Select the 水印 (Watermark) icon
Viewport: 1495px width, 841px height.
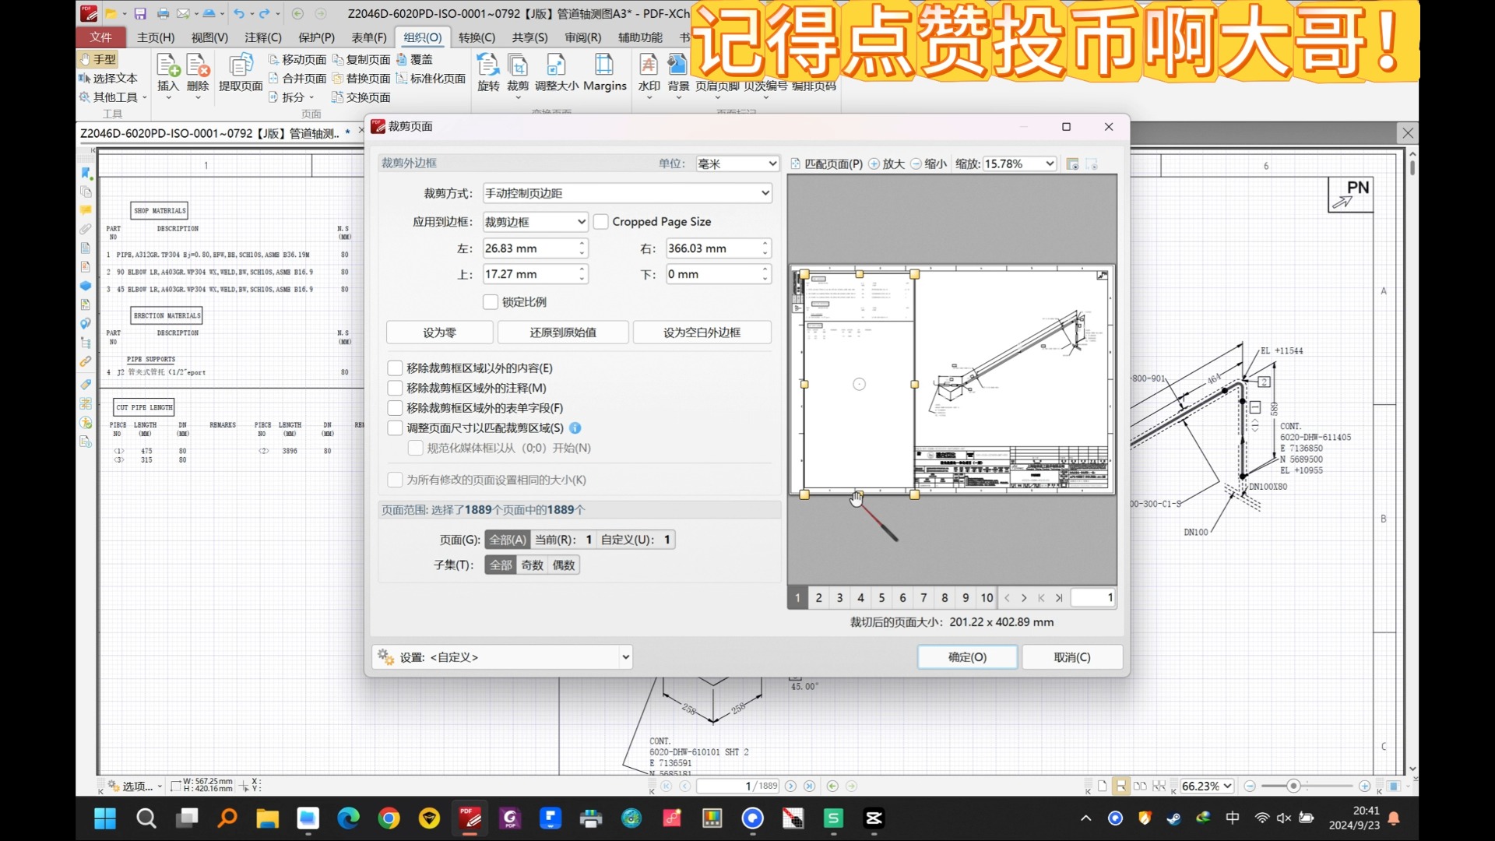pos(649,74)
